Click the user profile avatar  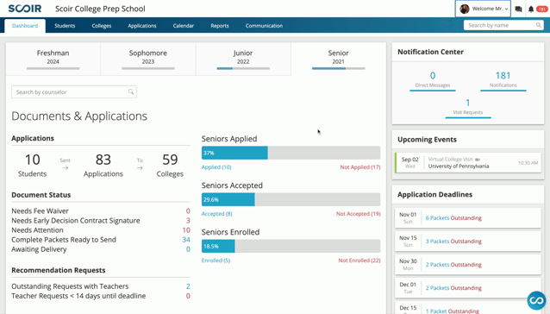(x=465, y=9)
